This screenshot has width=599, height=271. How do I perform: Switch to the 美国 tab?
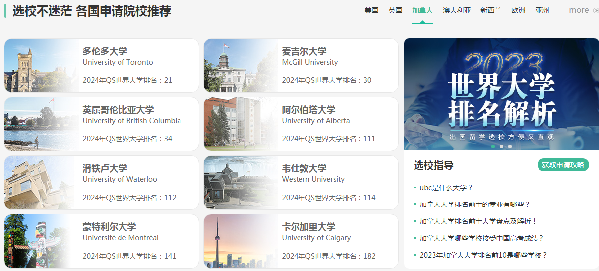point(371,10)
